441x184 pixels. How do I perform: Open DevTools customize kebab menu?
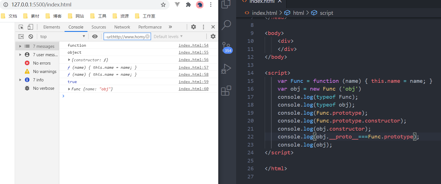pos(203,27)
